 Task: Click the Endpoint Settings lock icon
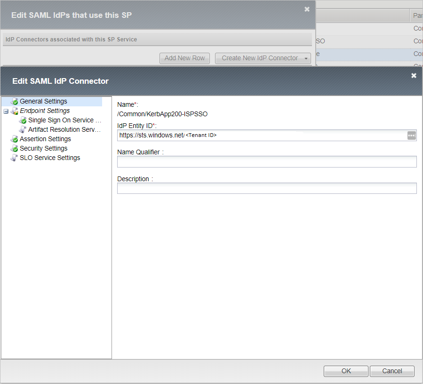pos(14,111)
